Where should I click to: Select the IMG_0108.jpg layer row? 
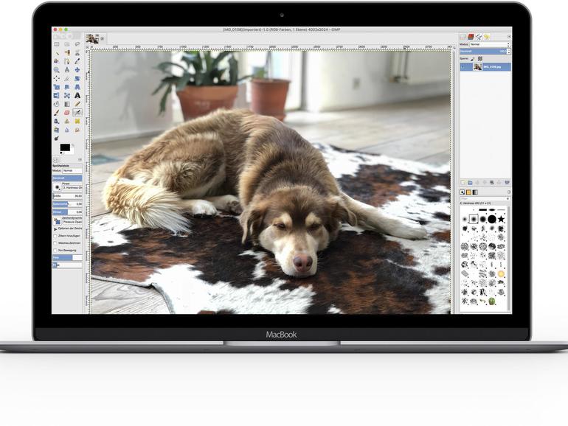pyautogui.click(x=485, y=67)
